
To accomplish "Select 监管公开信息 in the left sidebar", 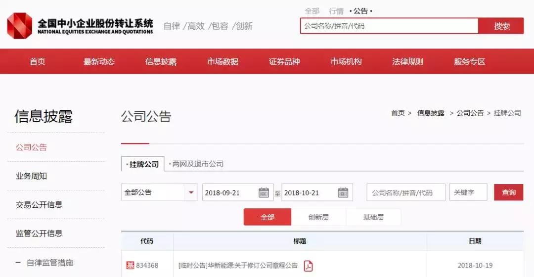I will pyautogui.click(x=39, y=233).
